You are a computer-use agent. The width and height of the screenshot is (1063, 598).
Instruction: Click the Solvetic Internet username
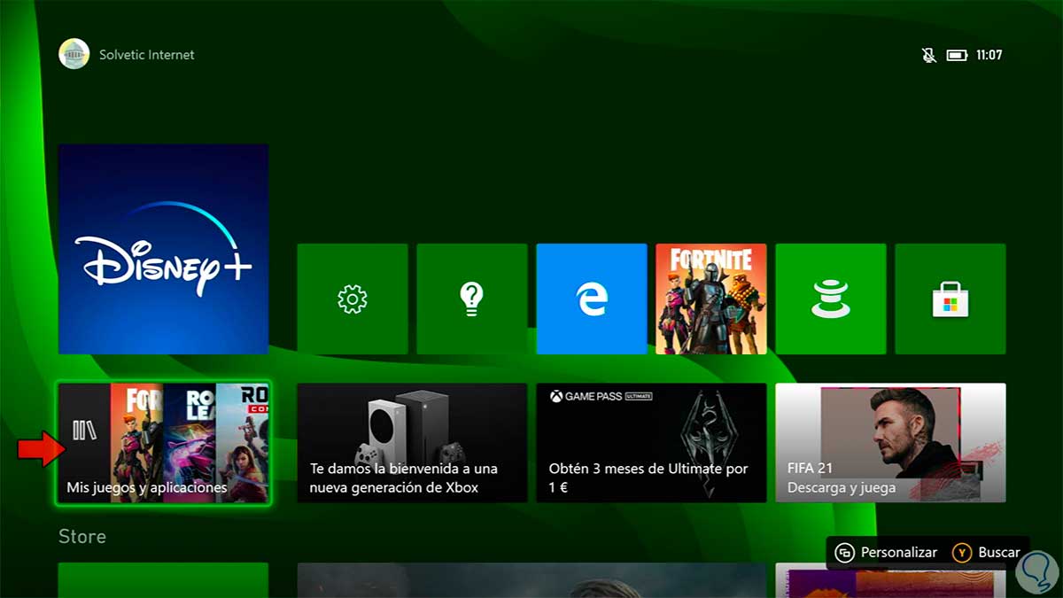147,55
